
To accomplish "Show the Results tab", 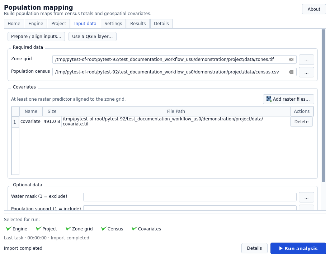I will [x=138, y=24].
